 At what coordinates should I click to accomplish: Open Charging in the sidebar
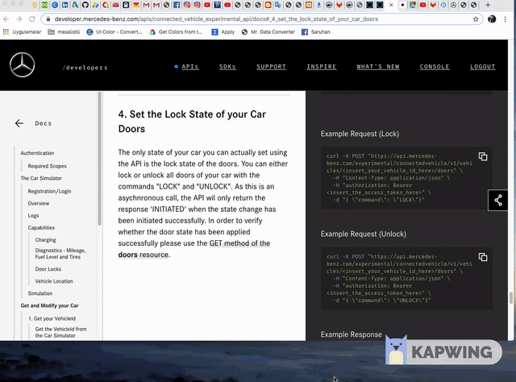(45, 240)
